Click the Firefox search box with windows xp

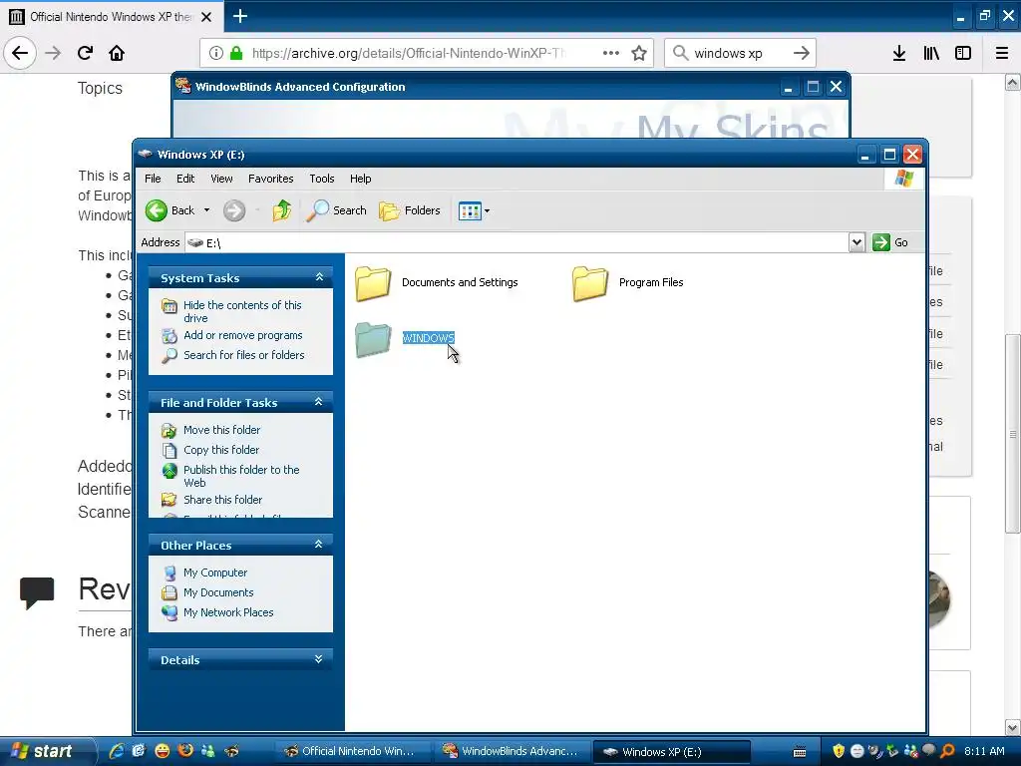click(740, 53)
